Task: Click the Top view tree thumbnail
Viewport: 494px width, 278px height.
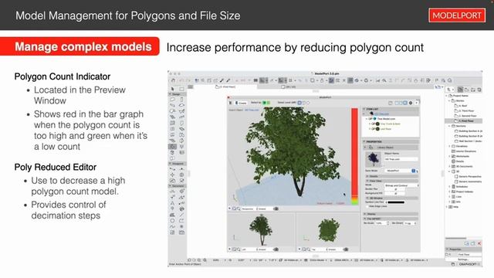Action: pos(329,230)
